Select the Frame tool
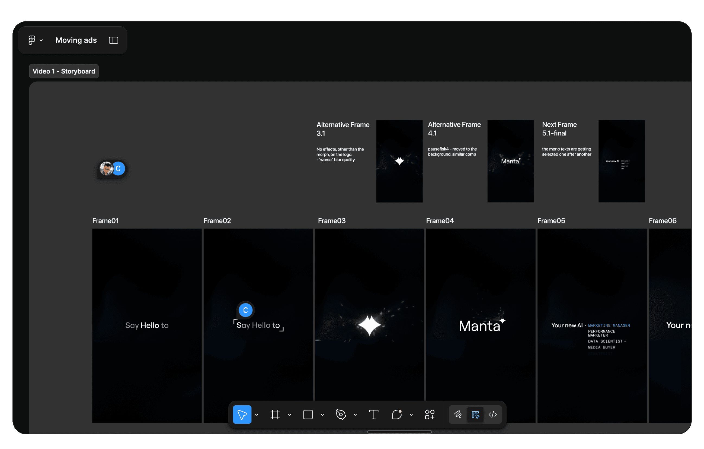This screenshot has width=704, height=449. [275, 415]
